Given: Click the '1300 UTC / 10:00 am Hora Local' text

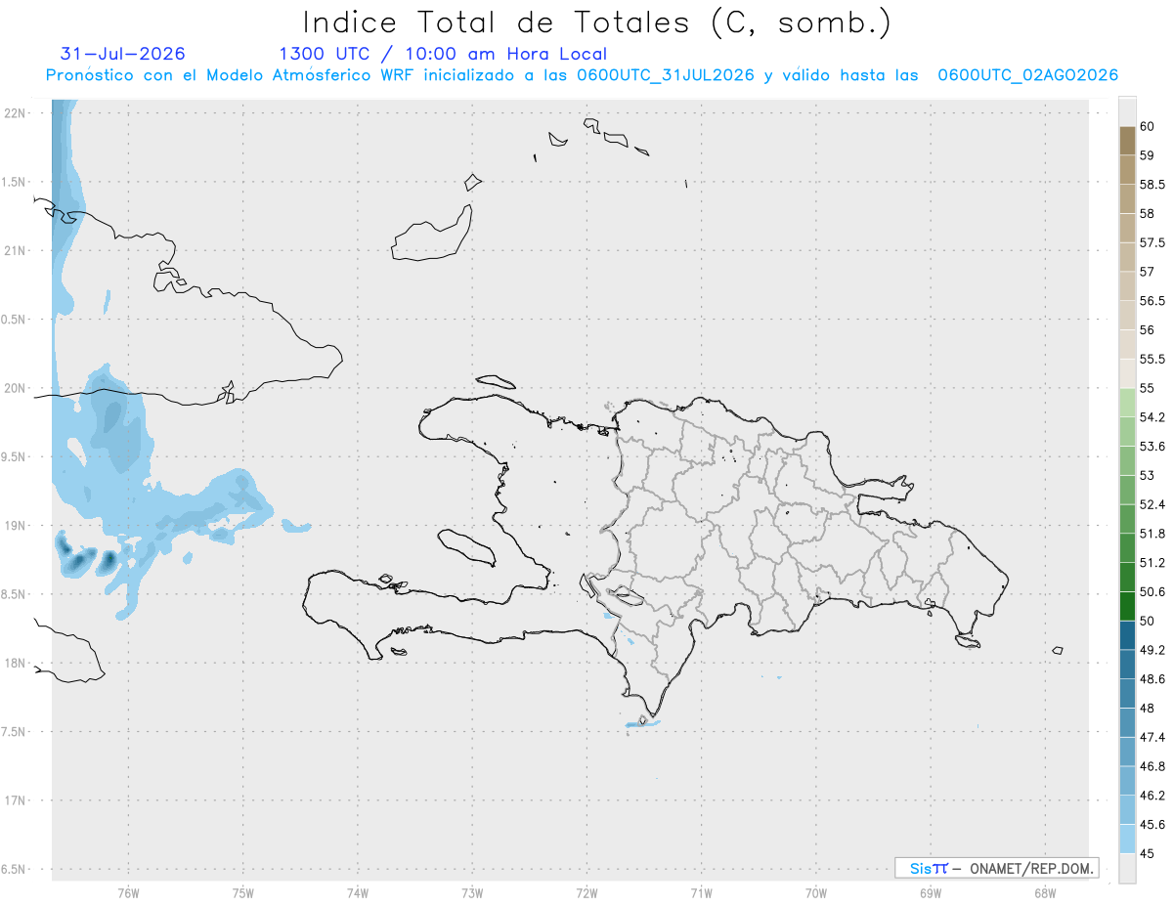Looking at the screenshot, I should (x=443, y=54).
